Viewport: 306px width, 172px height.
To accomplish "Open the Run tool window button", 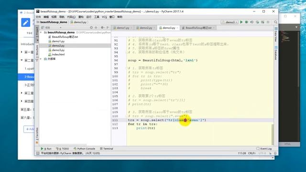I will coord(46,149).
